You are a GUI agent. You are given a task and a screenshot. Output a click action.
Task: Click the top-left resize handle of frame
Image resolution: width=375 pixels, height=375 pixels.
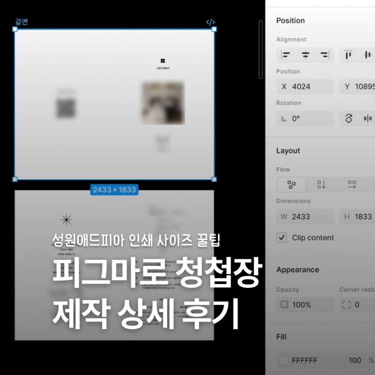15,29
